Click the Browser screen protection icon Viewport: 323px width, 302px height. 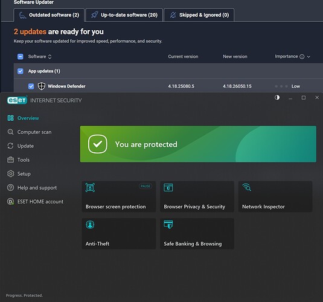90,187
